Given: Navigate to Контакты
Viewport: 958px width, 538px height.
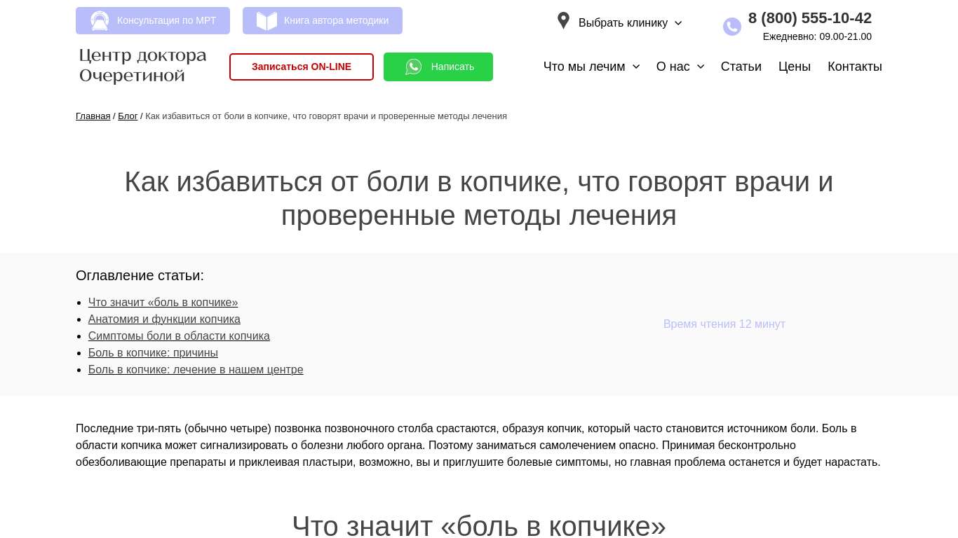Looking at the screenshot, I should pyautogui.click(x=854, y=67).
